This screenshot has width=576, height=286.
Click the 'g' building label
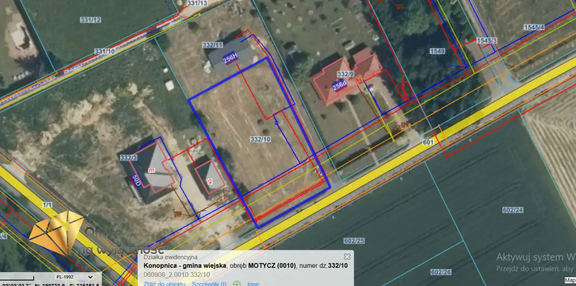pos(210,181)
